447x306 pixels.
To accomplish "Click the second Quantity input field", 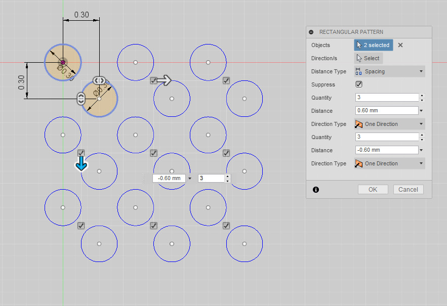I will point(387,137).
